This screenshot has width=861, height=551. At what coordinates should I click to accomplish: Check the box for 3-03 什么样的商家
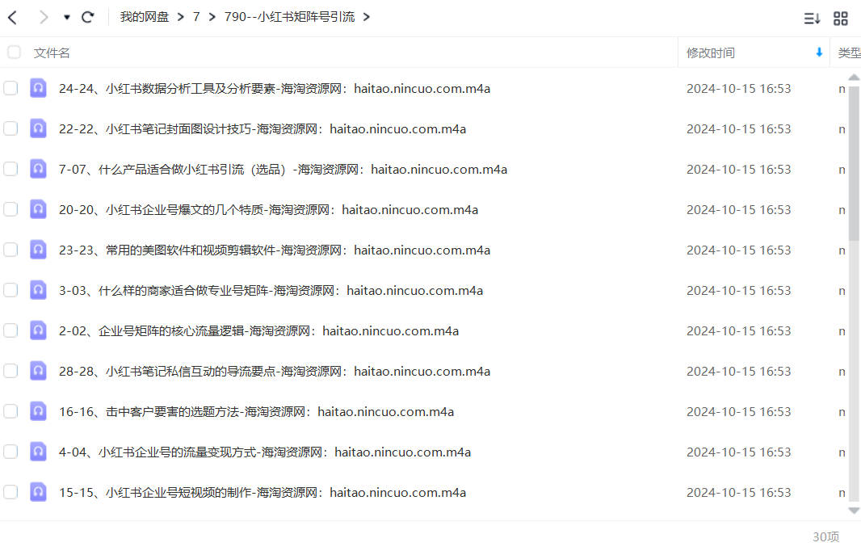[10, 290]
